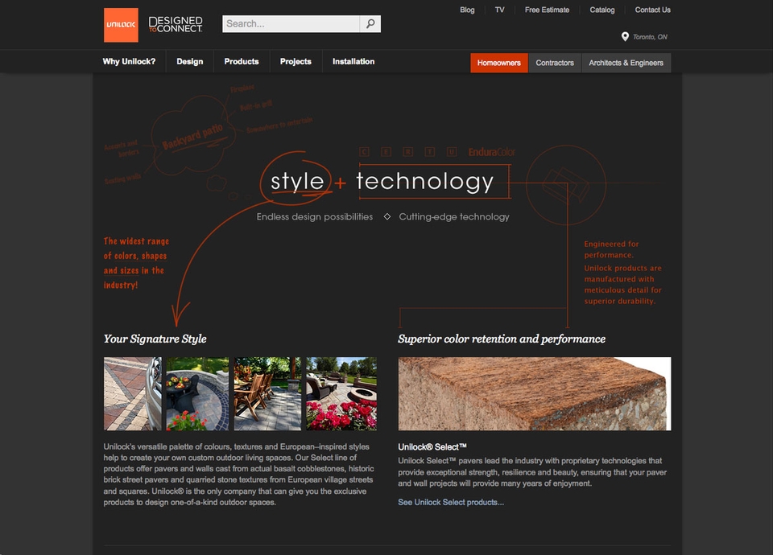Click the Endless design possibilities tagline
773x555 pixels.
coord(315,216)
